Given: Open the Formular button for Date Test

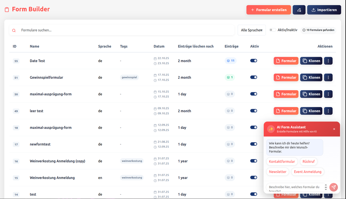Looking at the screenshot, I should point(286,61).
